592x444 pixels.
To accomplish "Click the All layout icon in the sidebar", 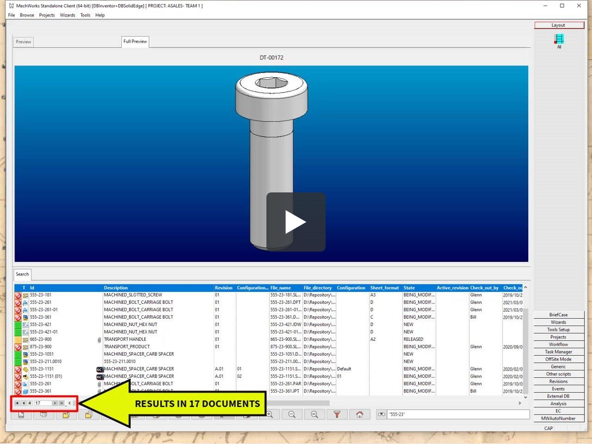I will [559, 41].
